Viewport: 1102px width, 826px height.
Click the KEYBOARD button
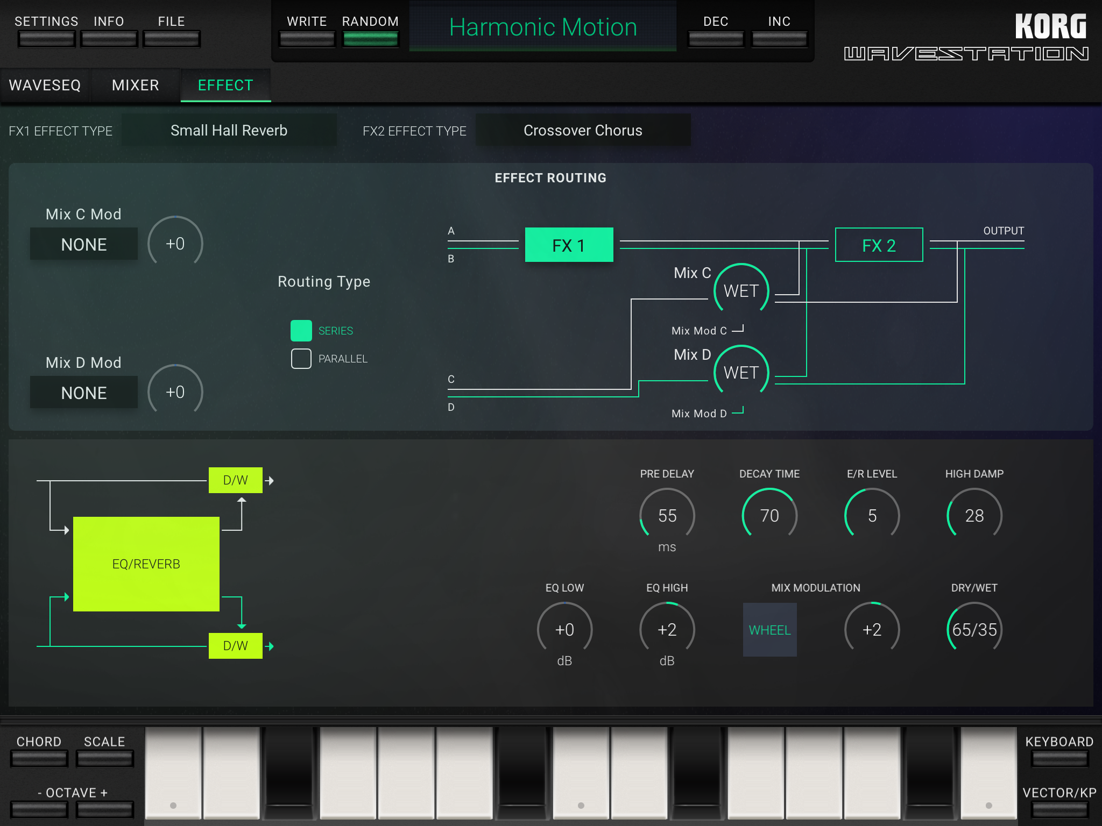(1060, 759)
